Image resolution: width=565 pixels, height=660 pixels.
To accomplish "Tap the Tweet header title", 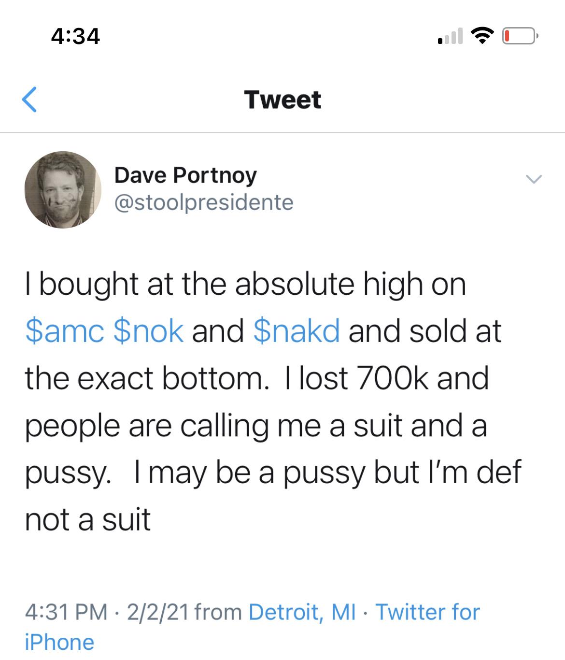I will click(x=282, y=100).
